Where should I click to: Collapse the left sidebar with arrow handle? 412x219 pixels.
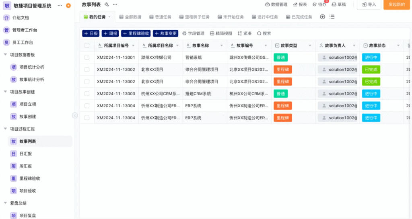pyautogui.click(x=75, y=115)
